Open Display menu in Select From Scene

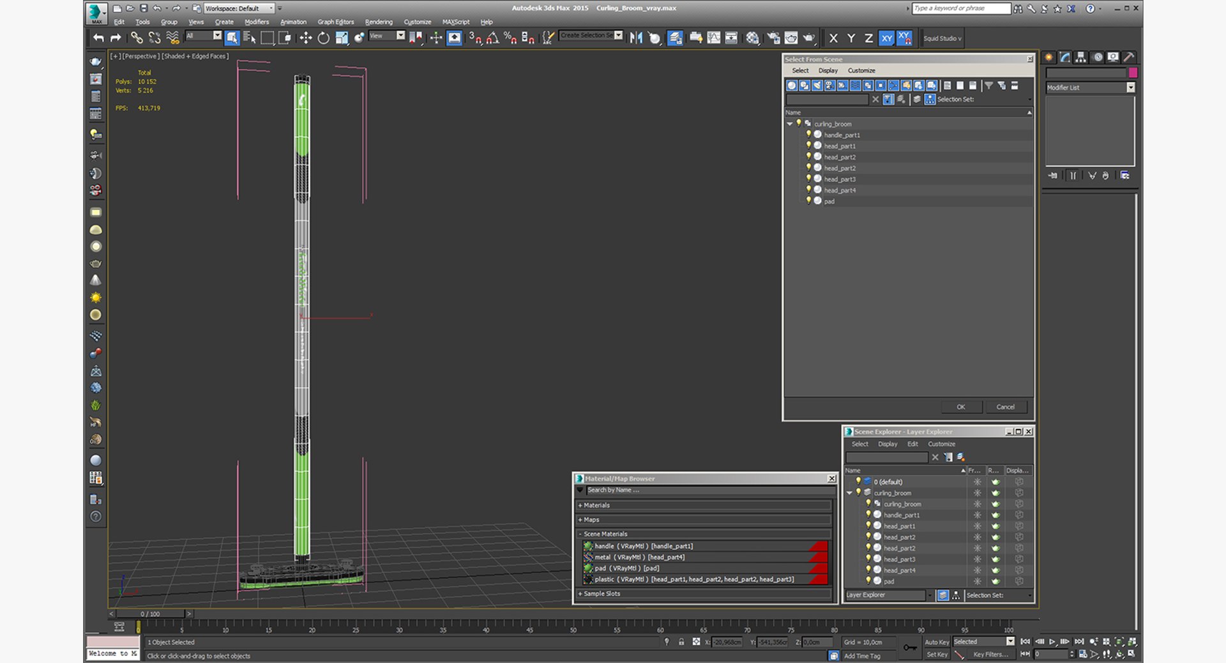(x=828, y=71)
